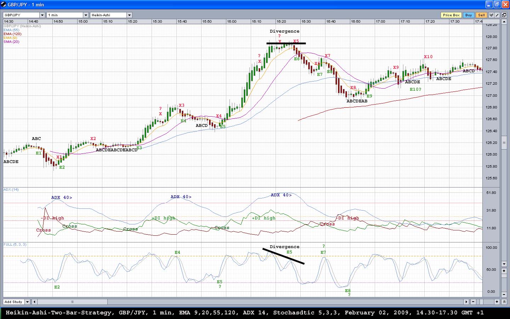Click the vertical zoom plus button
This screenshot has width=510, height=319.
(504, 271)
